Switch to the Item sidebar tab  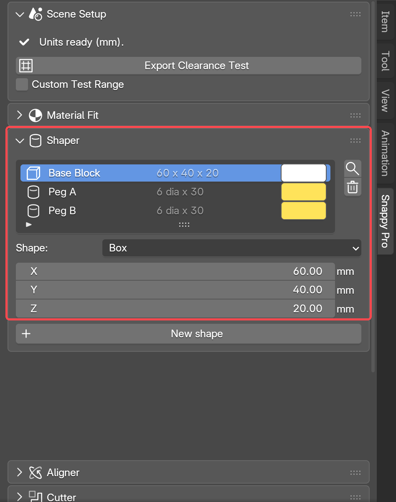click(385, 21)
